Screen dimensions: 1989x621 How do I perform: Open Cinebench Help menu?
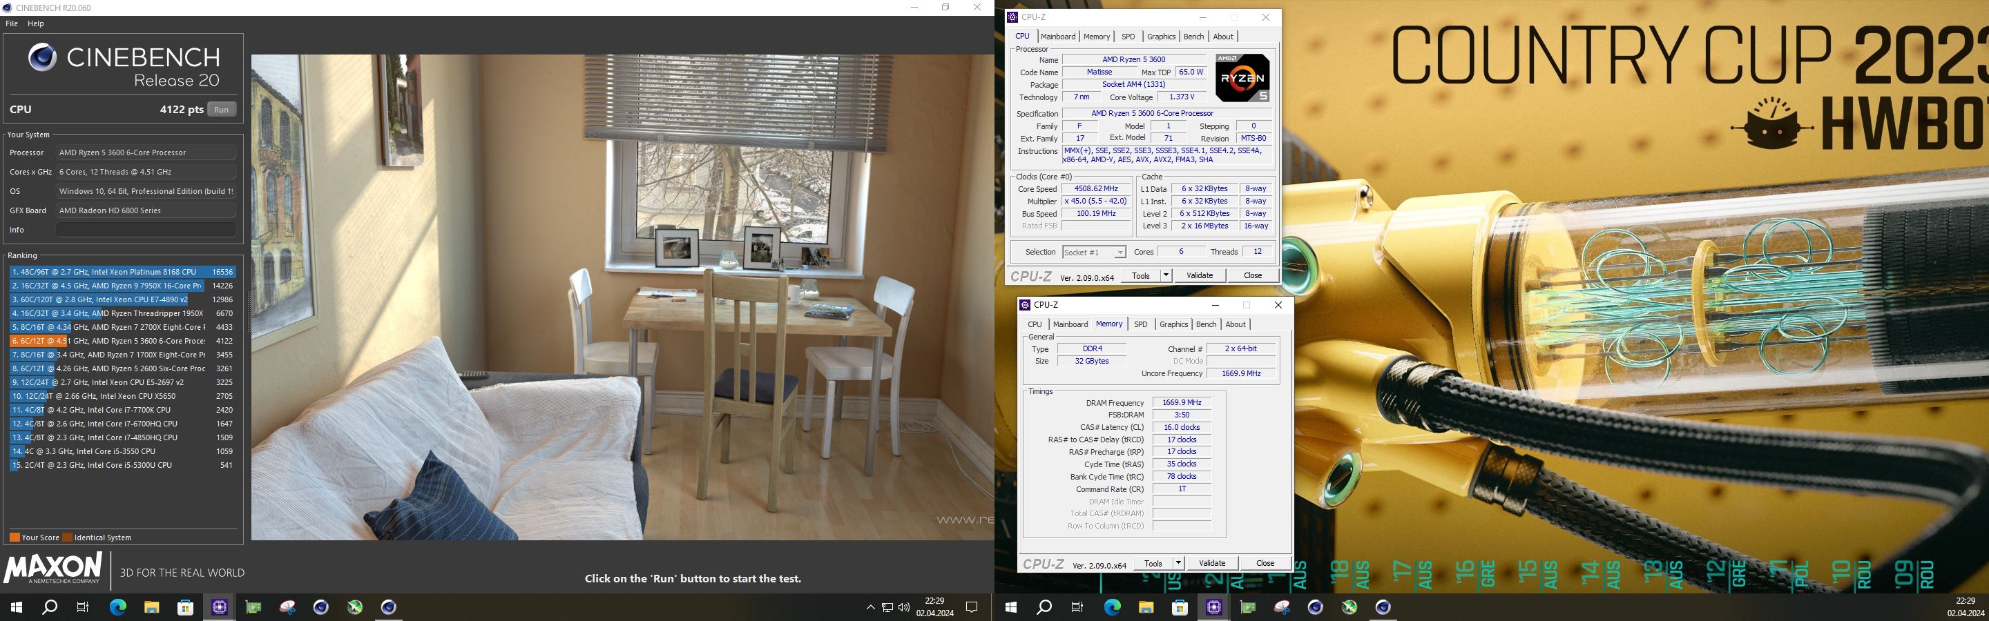pyautogui.click(x=37, y=23)
